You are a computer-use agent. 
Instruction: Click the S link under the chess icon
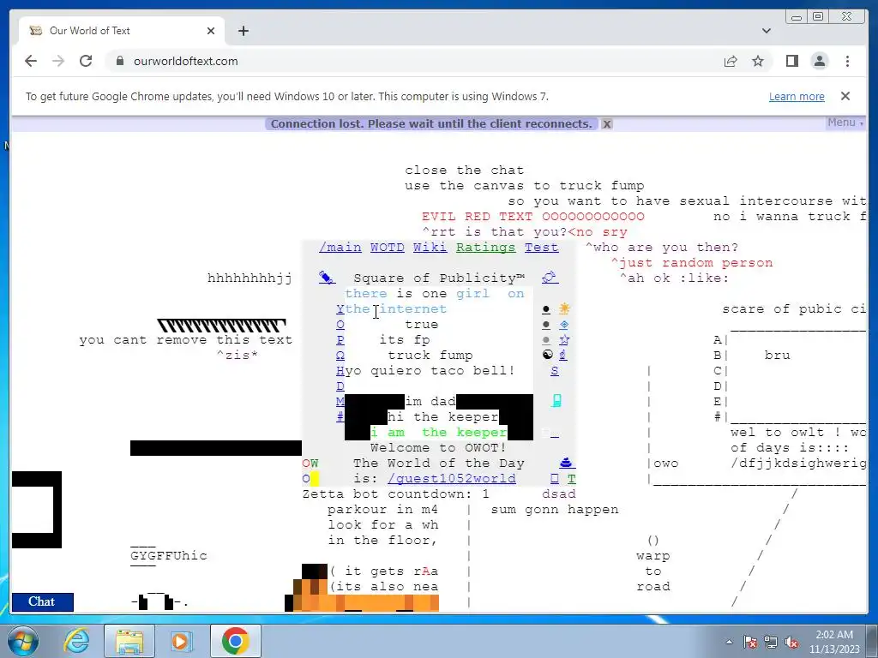point(555,370)
